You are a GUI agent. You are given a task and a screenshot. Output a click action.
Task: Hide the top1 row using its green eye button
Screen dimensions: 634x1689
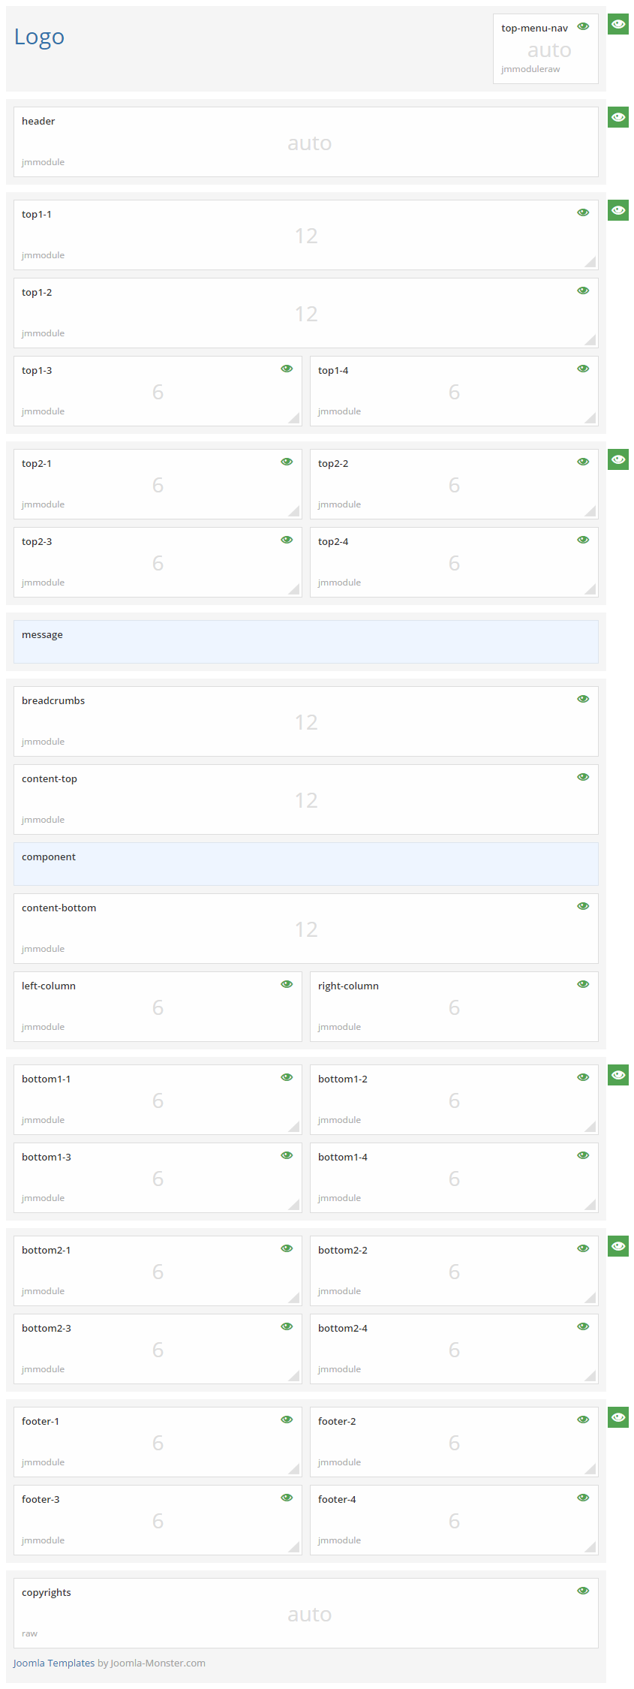(617, 210)
